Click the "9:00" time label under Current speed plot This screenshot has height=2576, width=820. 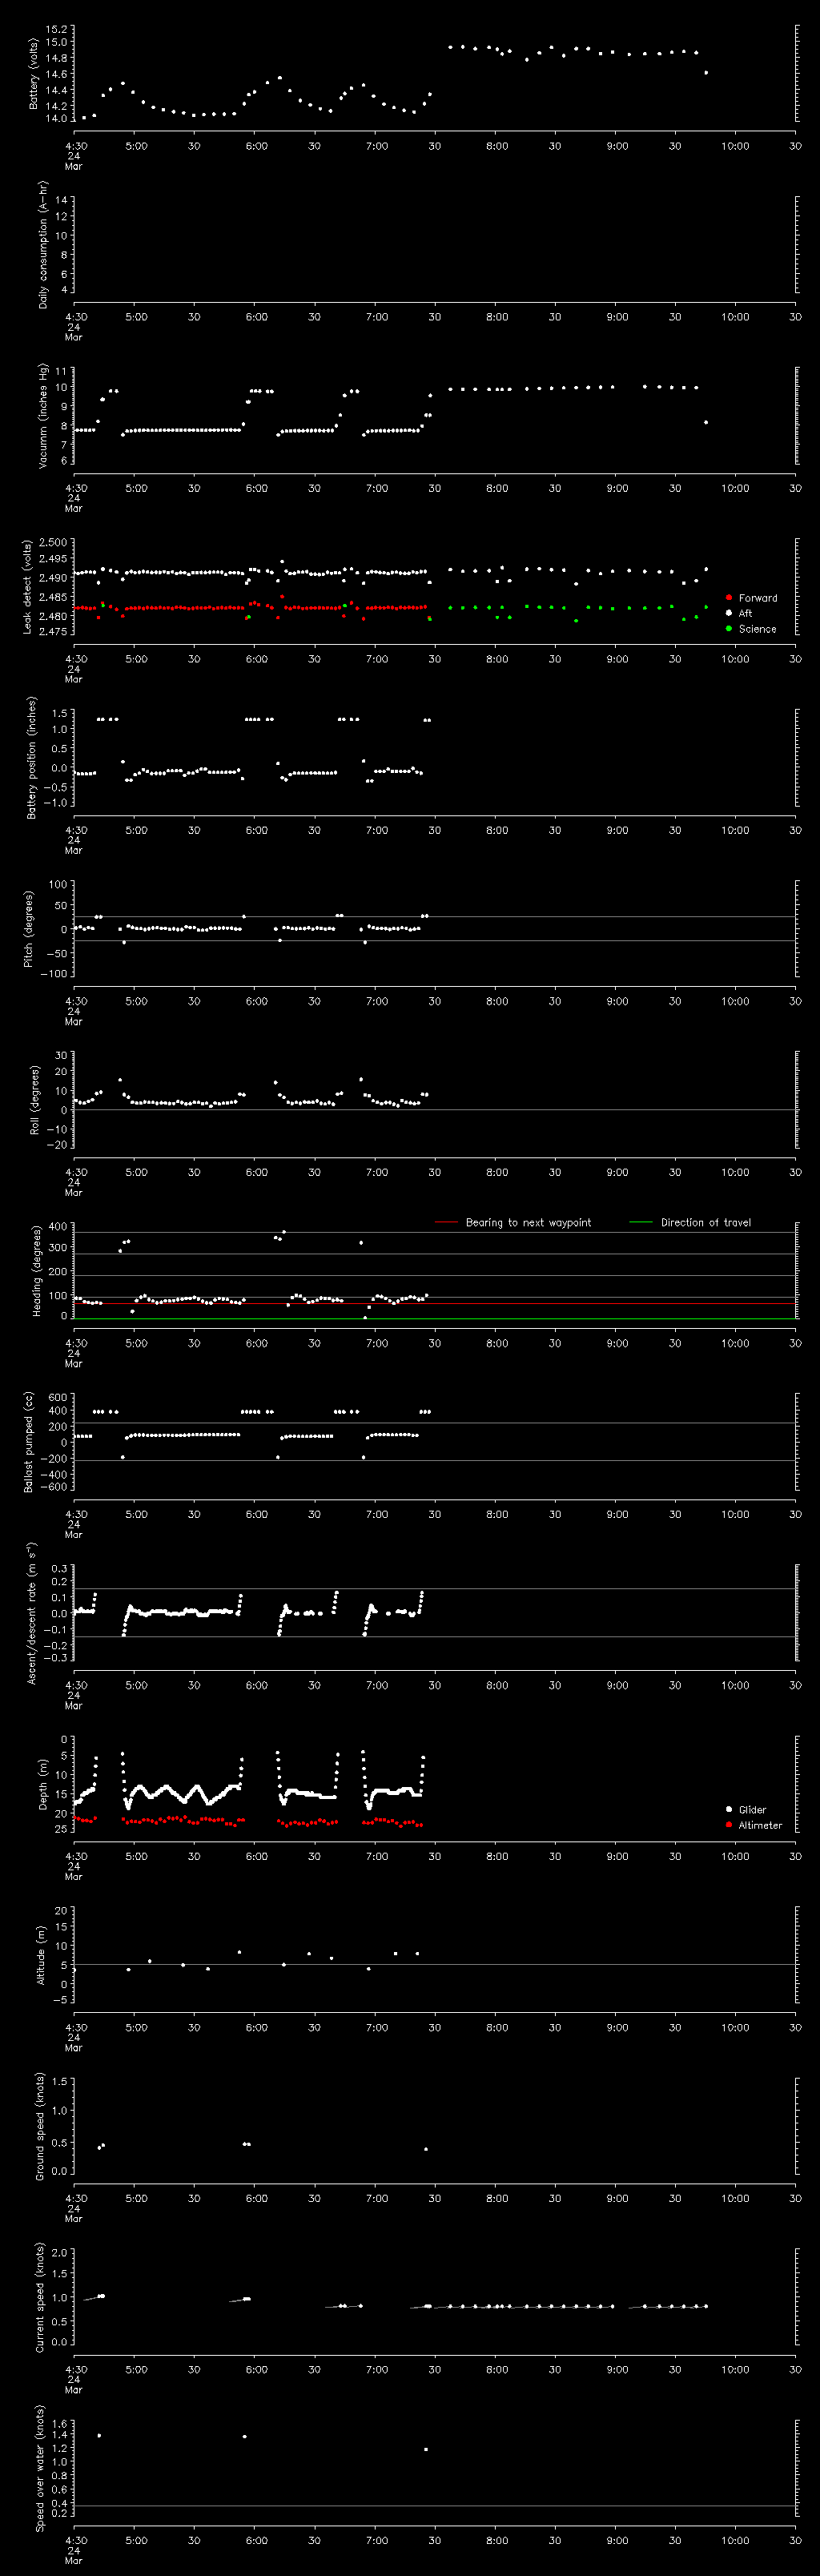tap(618, 2369)
